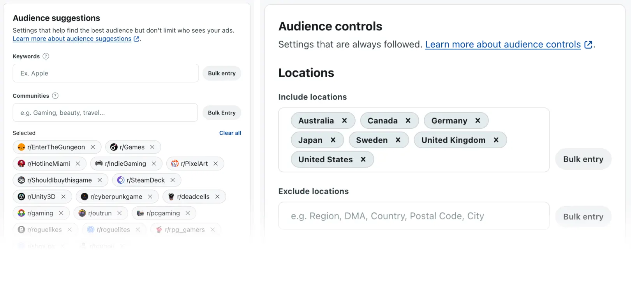Remove Australia from included locations
This screenshot has width=631, height=288.
pyautogui.click(x=344, y=121)
